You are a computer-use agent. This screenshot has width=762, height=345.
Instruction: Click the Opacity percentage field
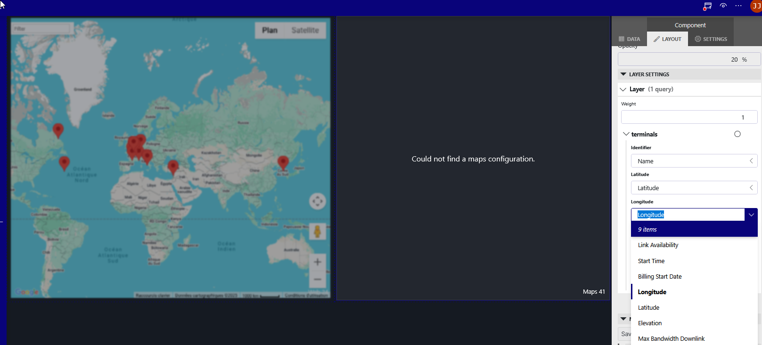[x=689, y=59]
